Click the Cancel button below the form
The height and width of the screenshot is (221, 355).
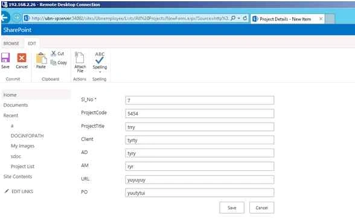(262, 208)
